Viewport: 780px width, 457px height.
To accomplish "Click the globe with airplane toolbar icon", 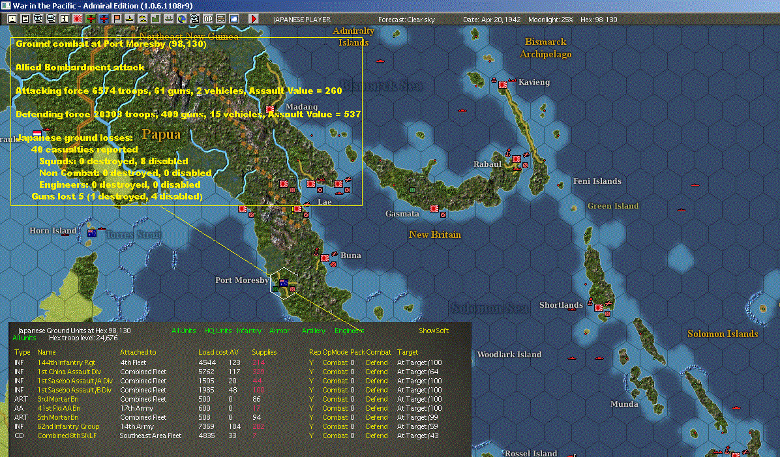I will [38, 19].
